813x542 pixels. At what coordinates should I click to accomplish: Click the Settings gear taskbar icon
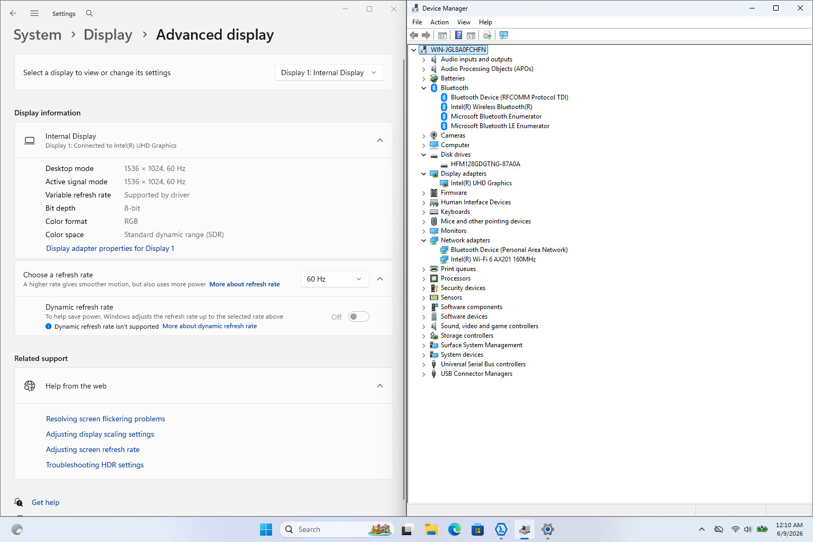pyautogui.click(x=548, y=529)
